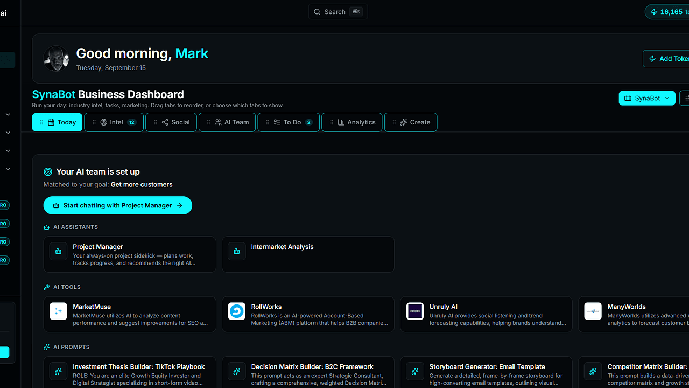Click the Tuesday, September 15 date
This screenshot has width=689, height=388.
tap(111, 68)
